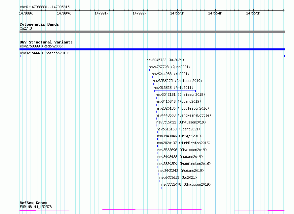This screenshot has height=214, width=294.
Task: Open variant nsv3532696 (Chaisson2019)
Action: pyautogui.click(x=182, y=150)
